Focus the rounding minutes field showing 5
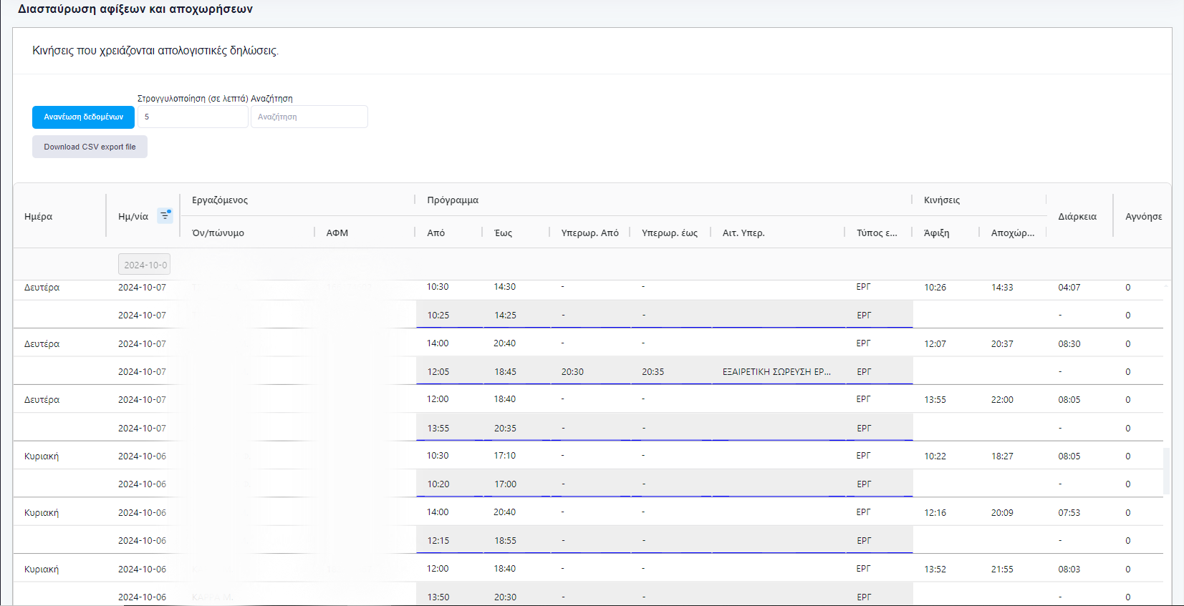This screenshot has width=1184, height=606. [192, 117]
